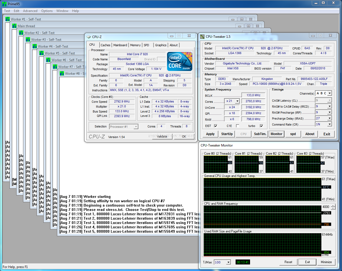Image resolution: width=342 pixels, height=271 pixels.
Task: Click the Worker #3 - Self-Test window icon
Action: click(x=28, y=39)
